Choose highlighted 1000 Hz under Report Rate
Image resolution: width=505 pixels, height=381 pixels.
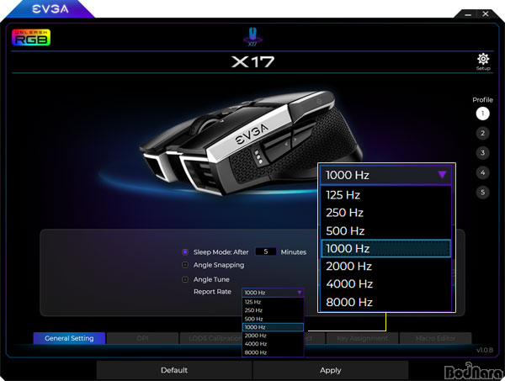click(273, 327)
